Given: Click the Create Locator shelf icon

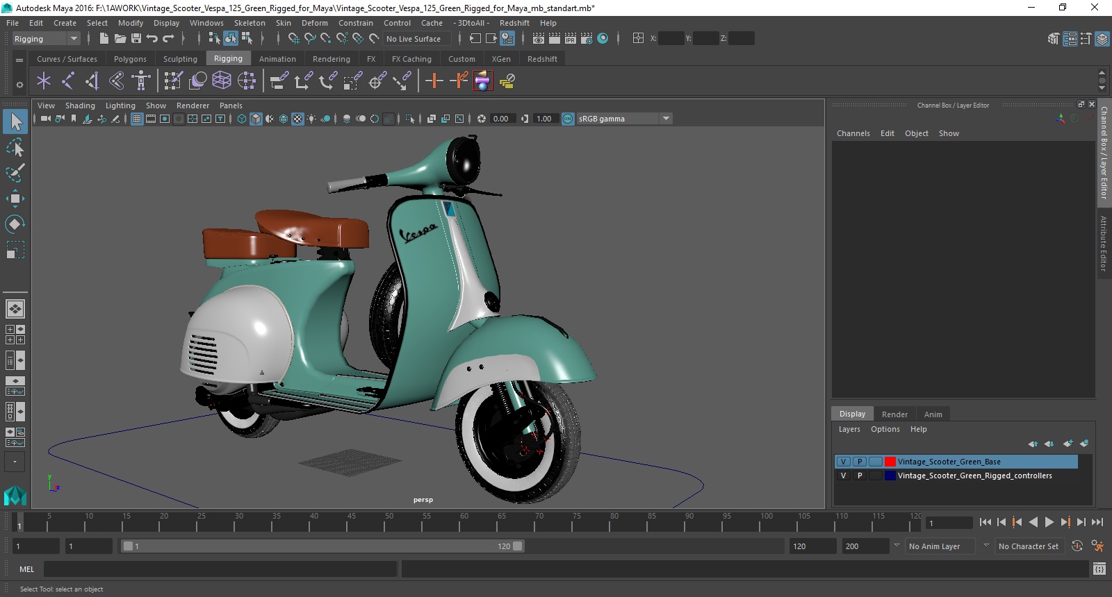Looking at the screenshot, I should coord(44,81).
